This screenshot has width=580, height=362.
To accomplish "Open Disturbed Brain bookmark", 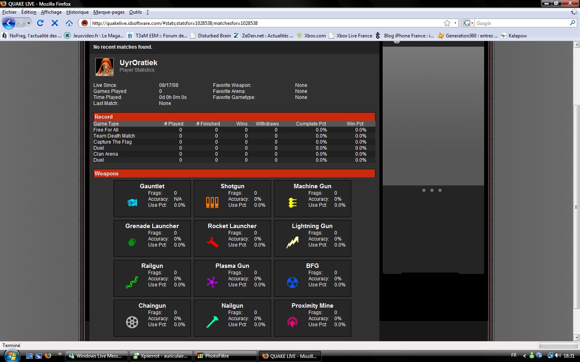I will [211, 35].
